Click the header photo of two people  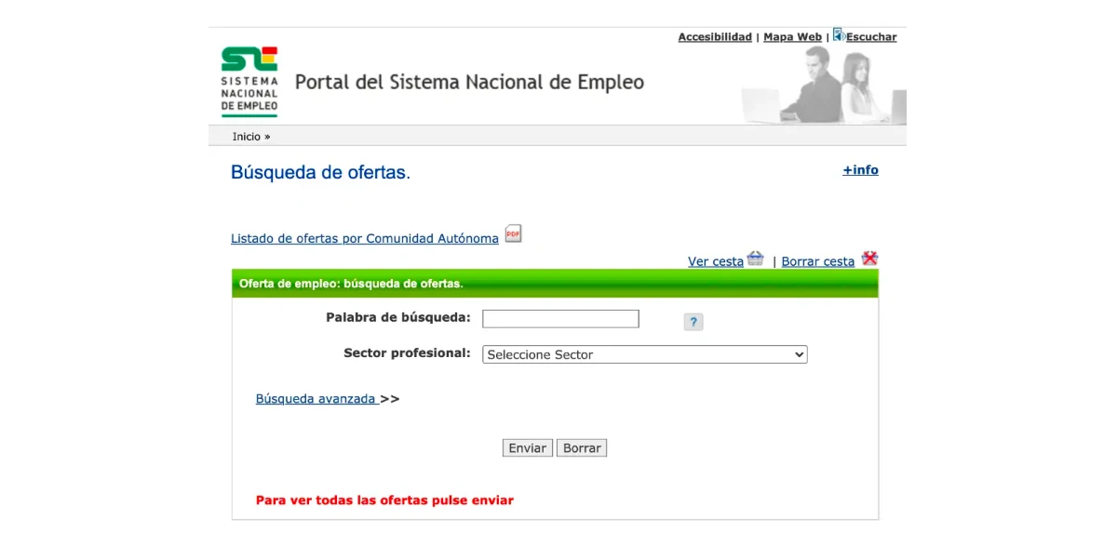pyautogui.click(x=823, y=86)
